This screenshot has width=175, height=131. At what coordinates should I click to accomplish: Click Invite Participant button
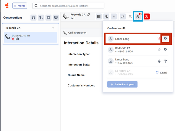pos(122,84)
